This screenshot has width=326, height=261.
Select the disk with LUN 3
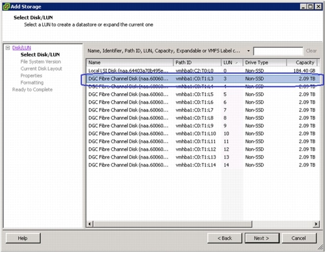(129, 79)
